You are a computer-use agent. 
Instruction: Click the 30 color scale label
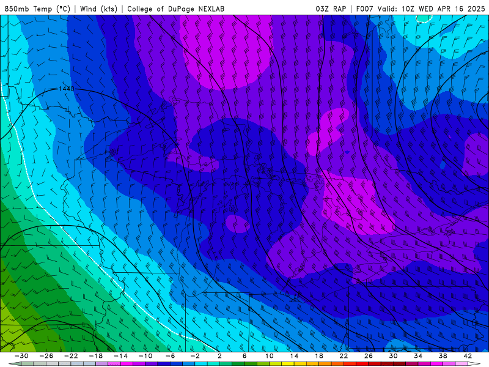click(393, 356)
